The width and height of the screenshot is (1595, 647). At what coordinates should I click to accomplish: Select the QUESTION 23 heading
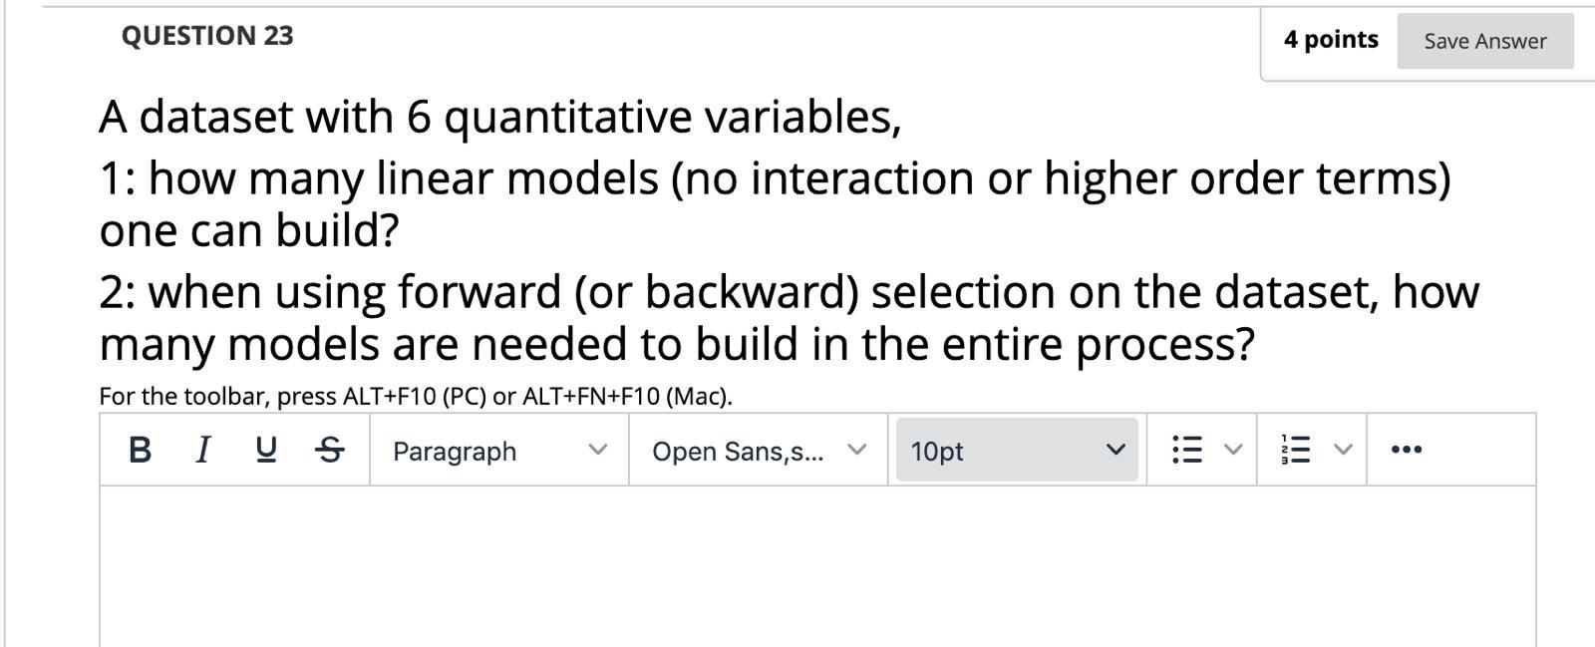pos(208,36)
